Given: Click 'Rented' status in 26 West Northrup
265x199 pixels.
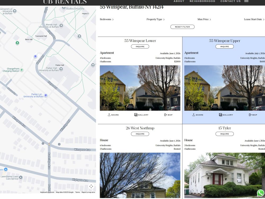Looking at the screenshot, I should (x=177, y=149).
